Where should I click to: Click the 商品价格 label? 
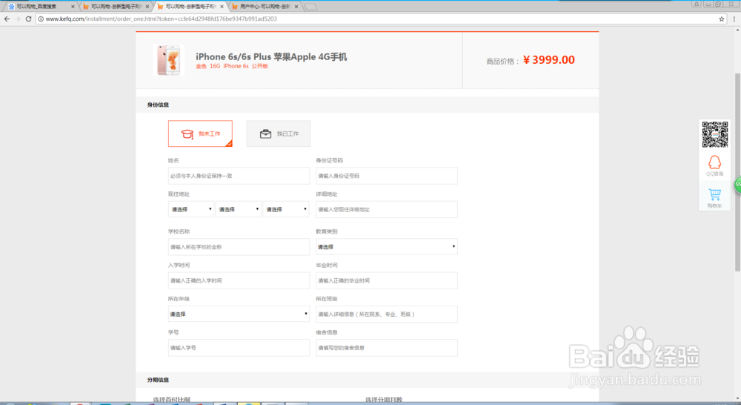(502, 61)
